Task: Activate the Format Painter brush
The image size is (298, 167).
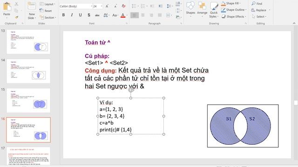Action: tap(17, 17)
